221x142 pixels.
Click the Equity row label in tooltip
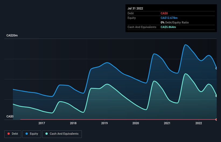132,18
